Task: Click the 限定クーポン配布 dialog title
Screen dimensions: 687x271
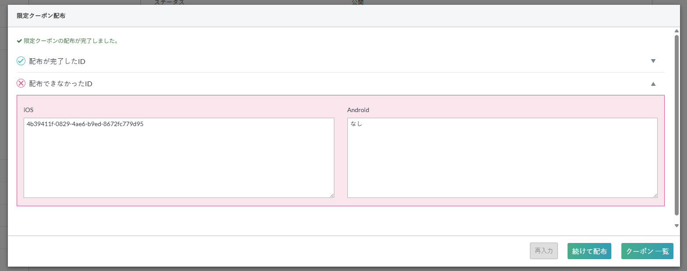Action: click(41, 16)
